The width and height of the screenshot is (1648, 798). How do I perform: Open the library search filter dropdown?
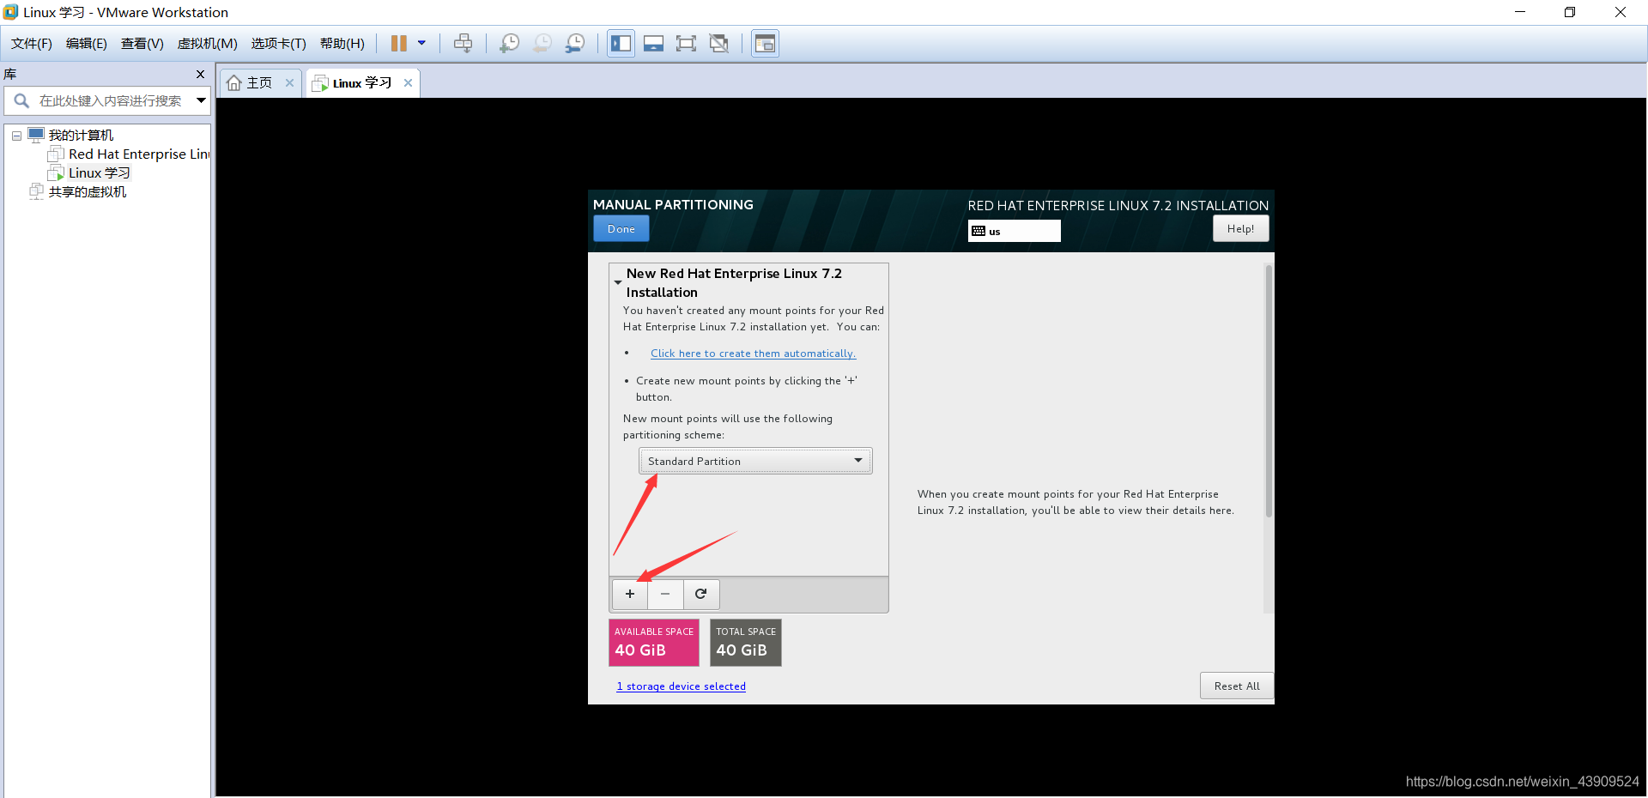(201, 100)
